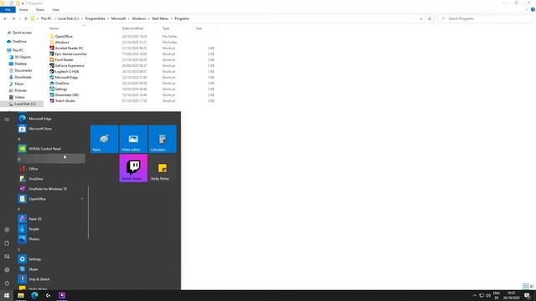The width and height of the screenshot is (536, 301).
Task: Select Streamlabs OBS shortcut
Action: 67,94
